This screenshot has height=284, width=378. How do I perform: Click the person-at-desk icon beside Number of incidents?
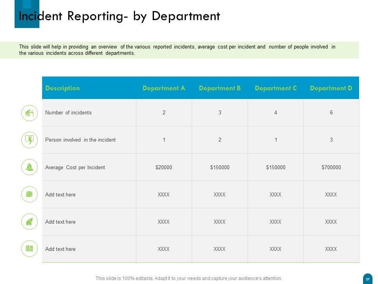point(30,113)
